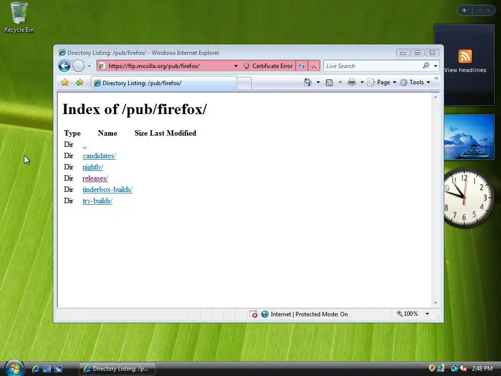This screenshot has height=376, width=501.
Task: Click the Directory Listing taskbar button
Action: 117,369
